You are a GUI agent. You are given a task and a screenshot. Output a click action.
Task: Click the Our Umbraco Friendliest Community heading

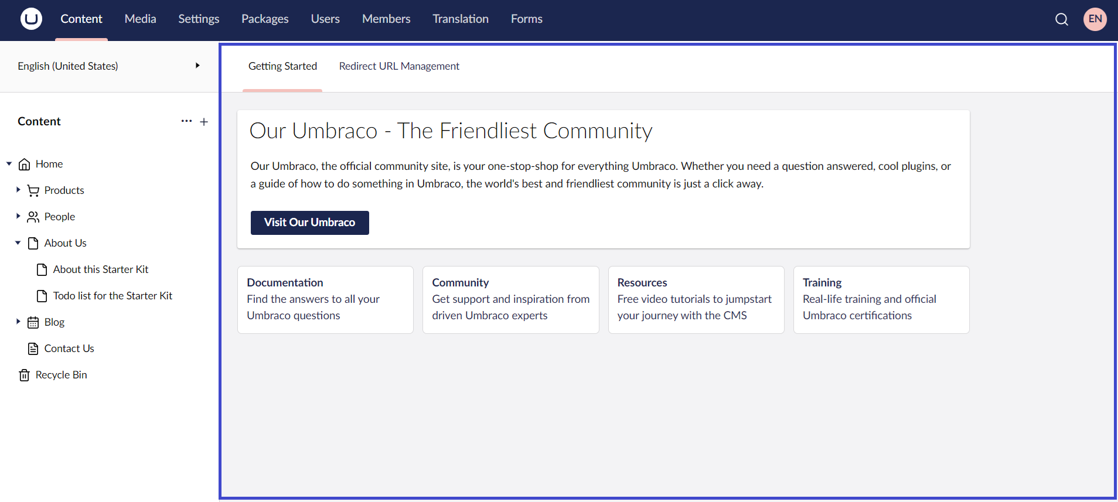coord(451,131)
